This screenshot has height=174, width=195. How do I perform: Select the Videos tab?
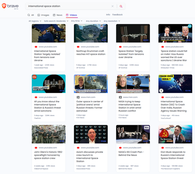tap(72, 15)
